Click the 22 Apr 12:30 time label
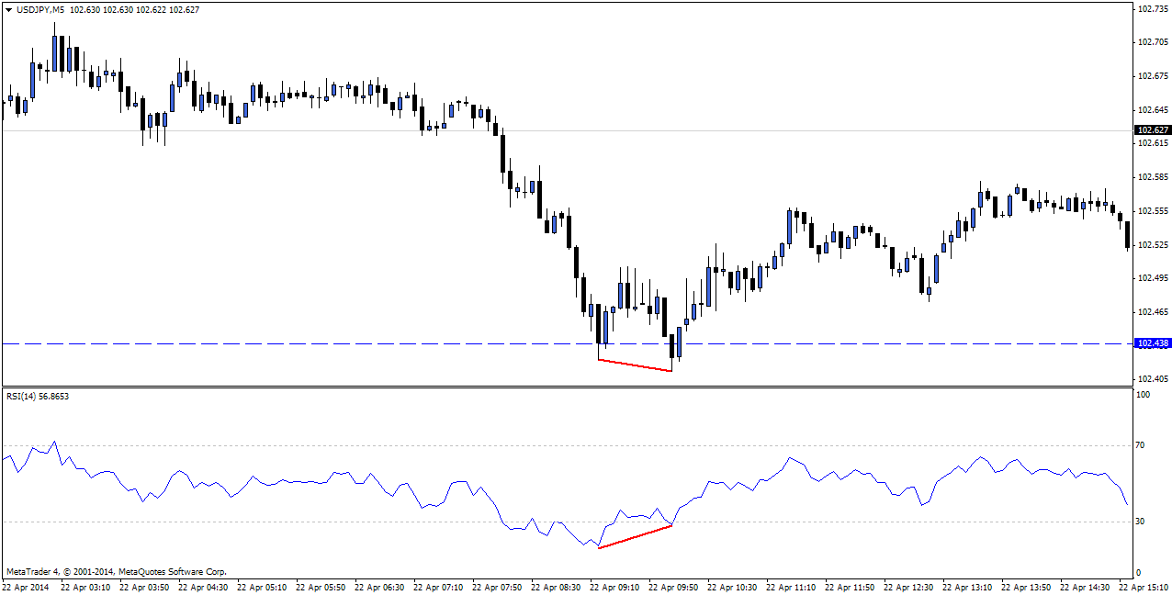This screenshot has height=595, width=1172. 909,587
